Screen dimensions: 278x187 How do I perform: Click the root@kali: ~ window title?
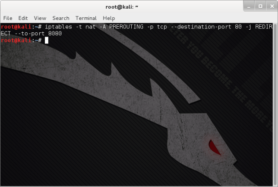click(x=122, y=7)
